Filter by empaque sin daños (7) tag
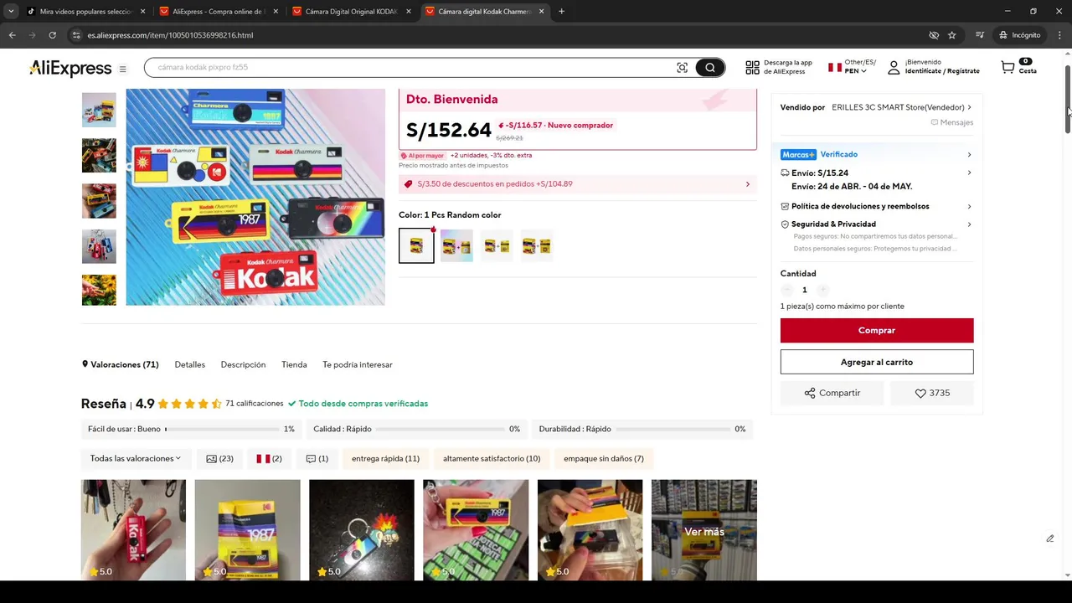1072x603 pixels. tap(604, 459)
